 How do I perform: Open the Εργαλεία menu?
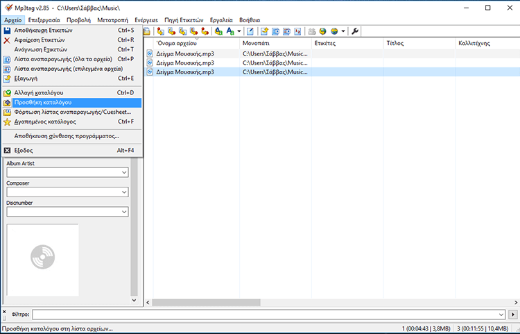click(x=221, y=20)
